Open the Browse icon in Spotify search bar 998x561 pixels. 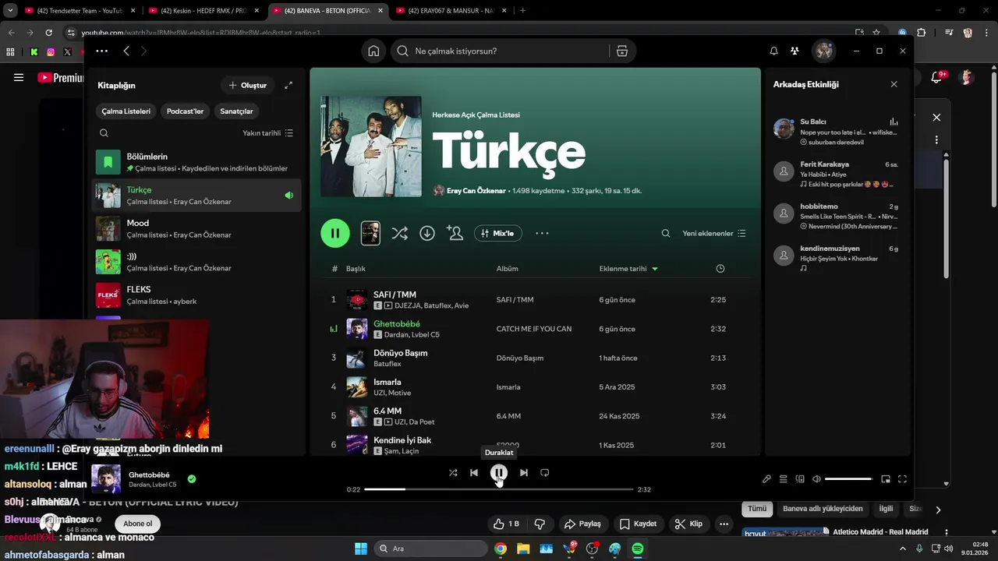(621, 51)
